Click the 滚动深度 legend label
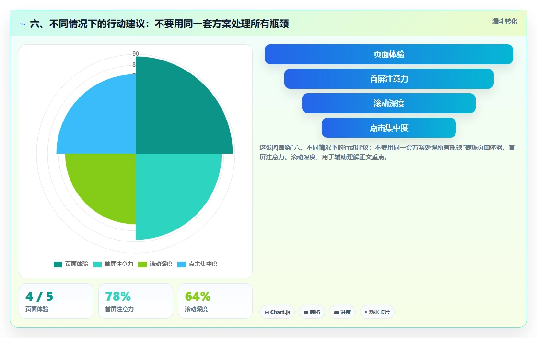This screenshot has height=338, width=537. pos(161,264)
